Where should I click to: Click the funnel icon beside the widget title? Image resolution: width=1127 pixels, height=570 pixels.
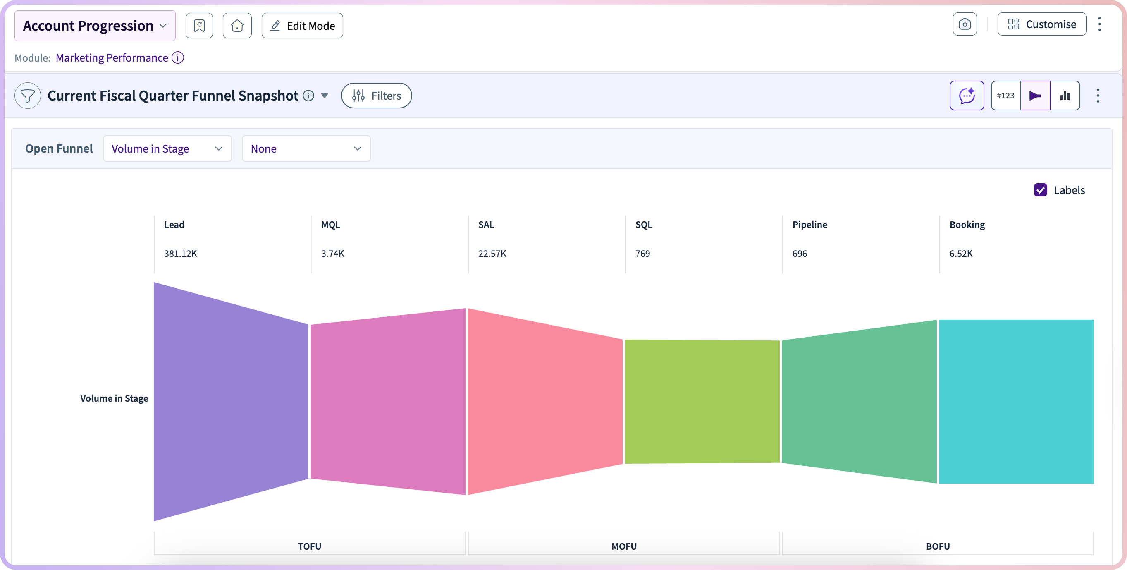pyautogui.click(x=28, y=96)
